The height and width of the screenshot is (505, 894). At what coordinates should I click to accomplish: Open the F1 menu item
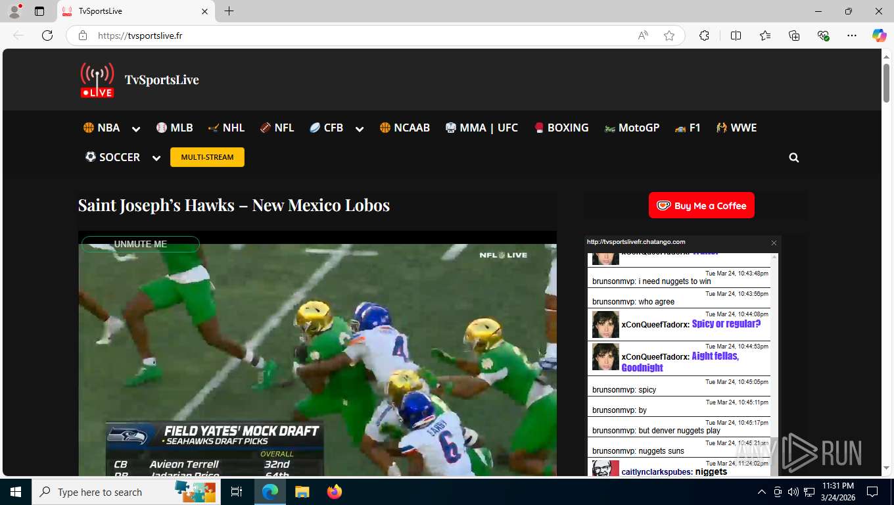pos(688,128)
